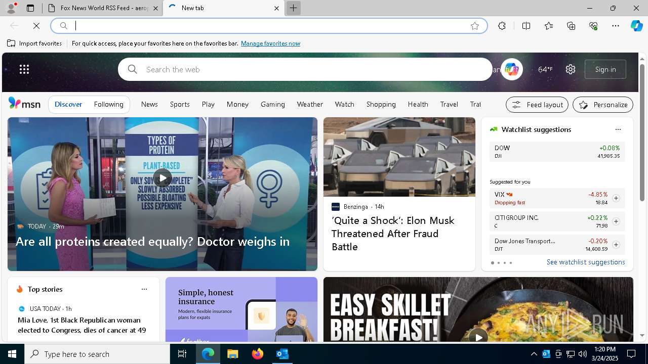Open Outlook from taskbar
The height and width of the screenshot is (364, 648).
(x=282, y=354)
